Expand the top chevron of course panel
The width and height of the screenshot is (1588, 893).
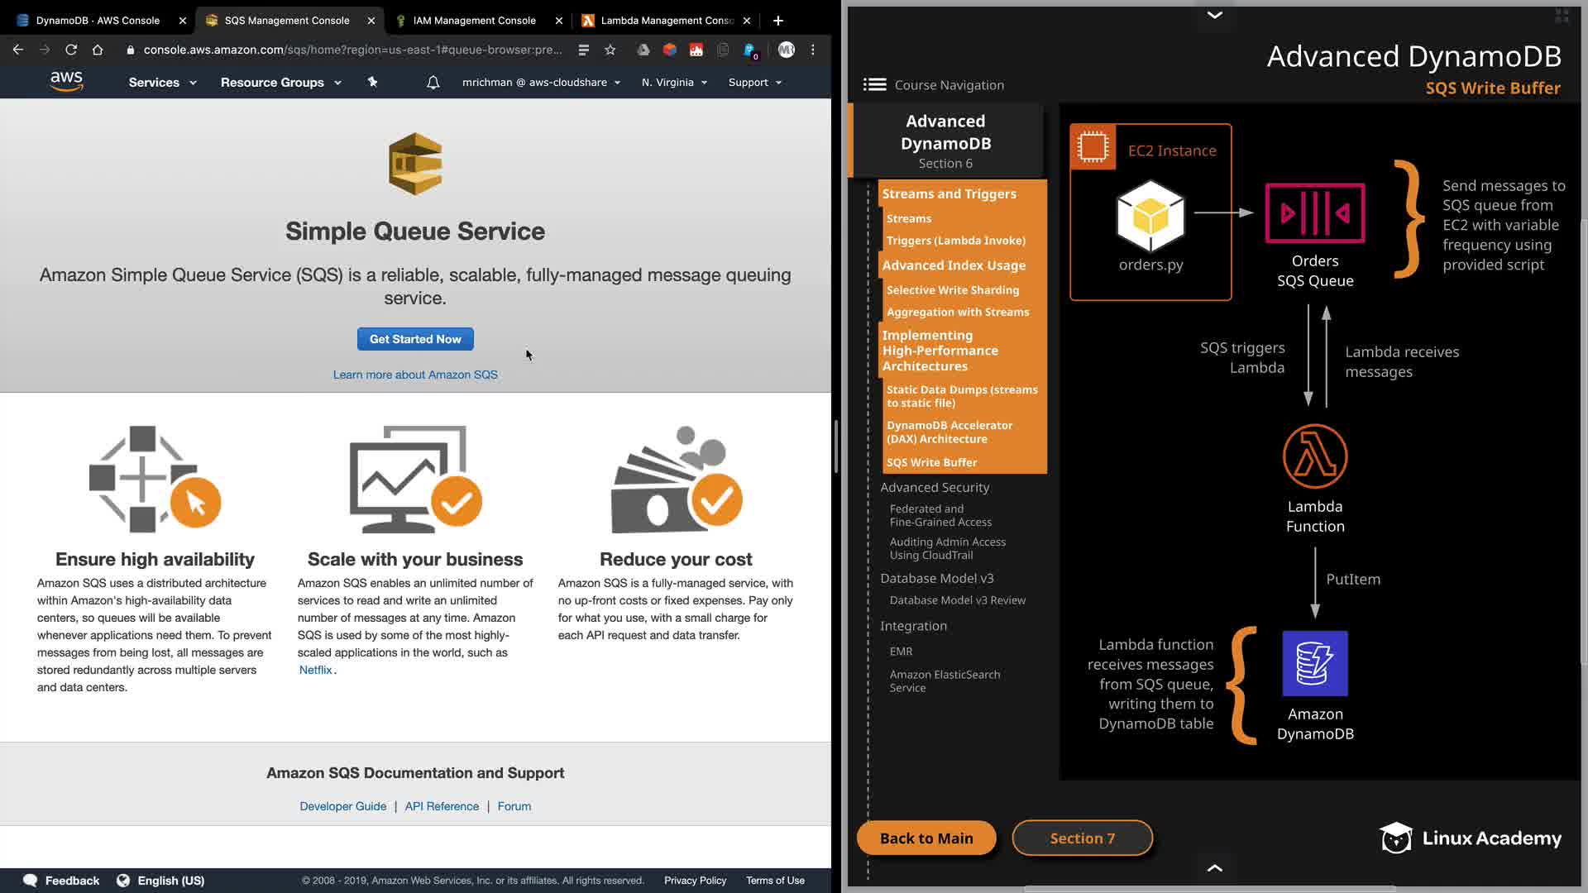(1214, 15)
